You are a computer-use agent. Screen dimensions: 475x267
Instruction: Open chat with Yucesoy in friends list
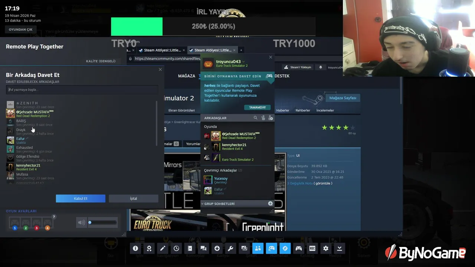237,180
